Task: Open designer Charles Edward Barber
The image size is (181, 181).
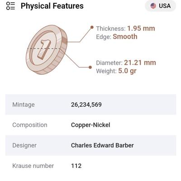Action: pyautogui.click(x=102, y=145)
